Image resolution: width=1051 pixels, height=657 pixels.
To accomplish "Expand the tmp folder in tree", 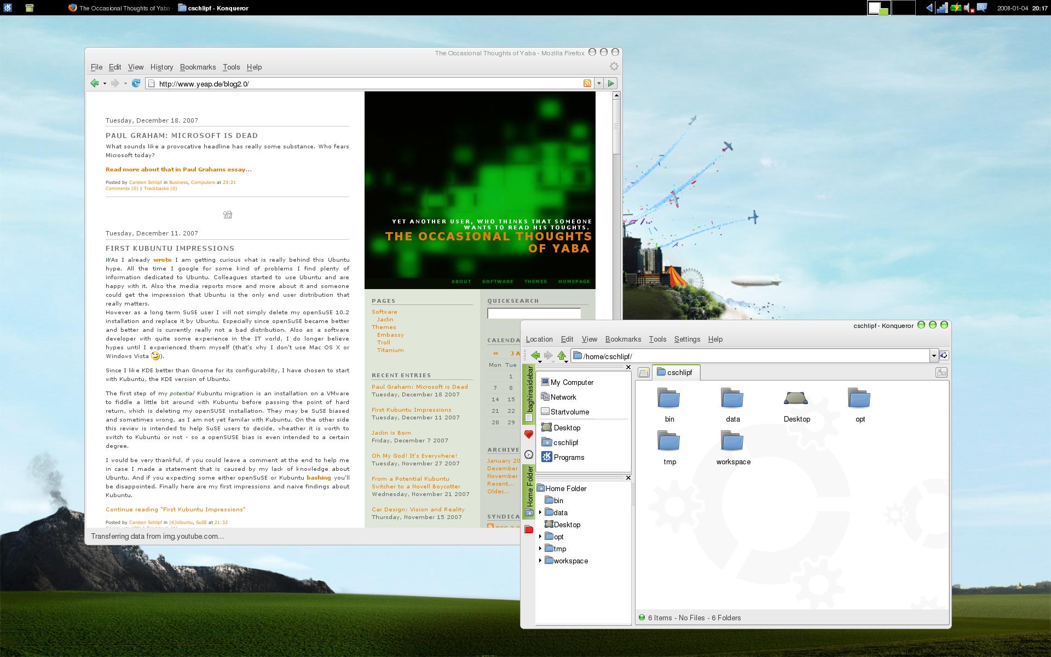I will coord(540,549).
